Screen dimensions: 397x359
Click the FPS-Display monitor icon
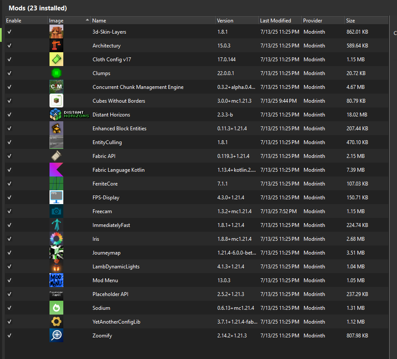(x=56, y=197)
